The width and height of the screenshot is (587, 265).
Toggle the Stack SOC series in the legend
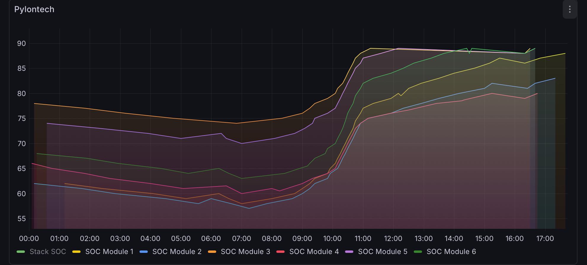tap(48, 252)
